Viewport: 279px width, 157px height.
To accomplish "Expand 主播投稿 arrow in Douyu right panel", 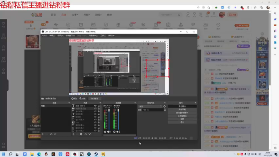I will [x=221, y=37].
